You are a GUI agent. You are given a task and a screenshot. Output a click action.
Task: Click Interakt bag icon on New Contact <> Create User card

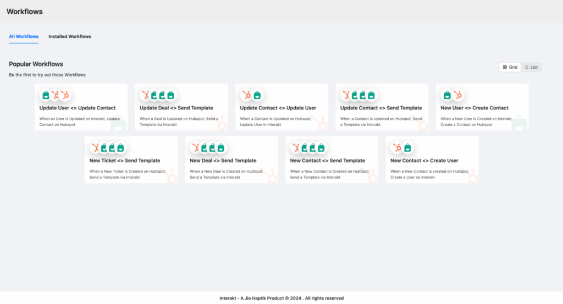point(407,147)
